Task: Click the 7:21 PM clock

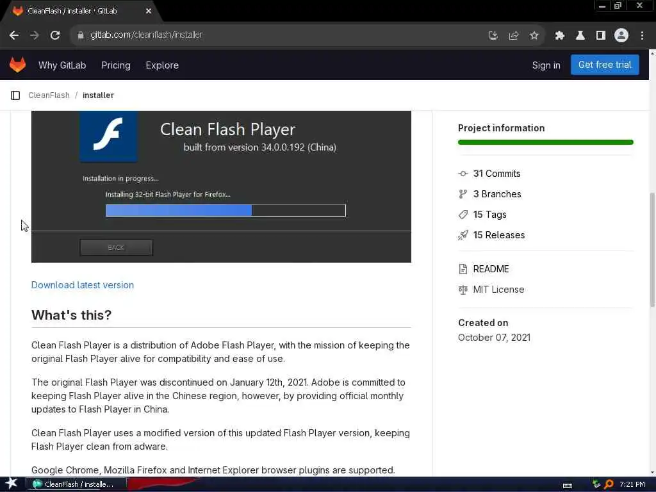Action: (632, 484)
